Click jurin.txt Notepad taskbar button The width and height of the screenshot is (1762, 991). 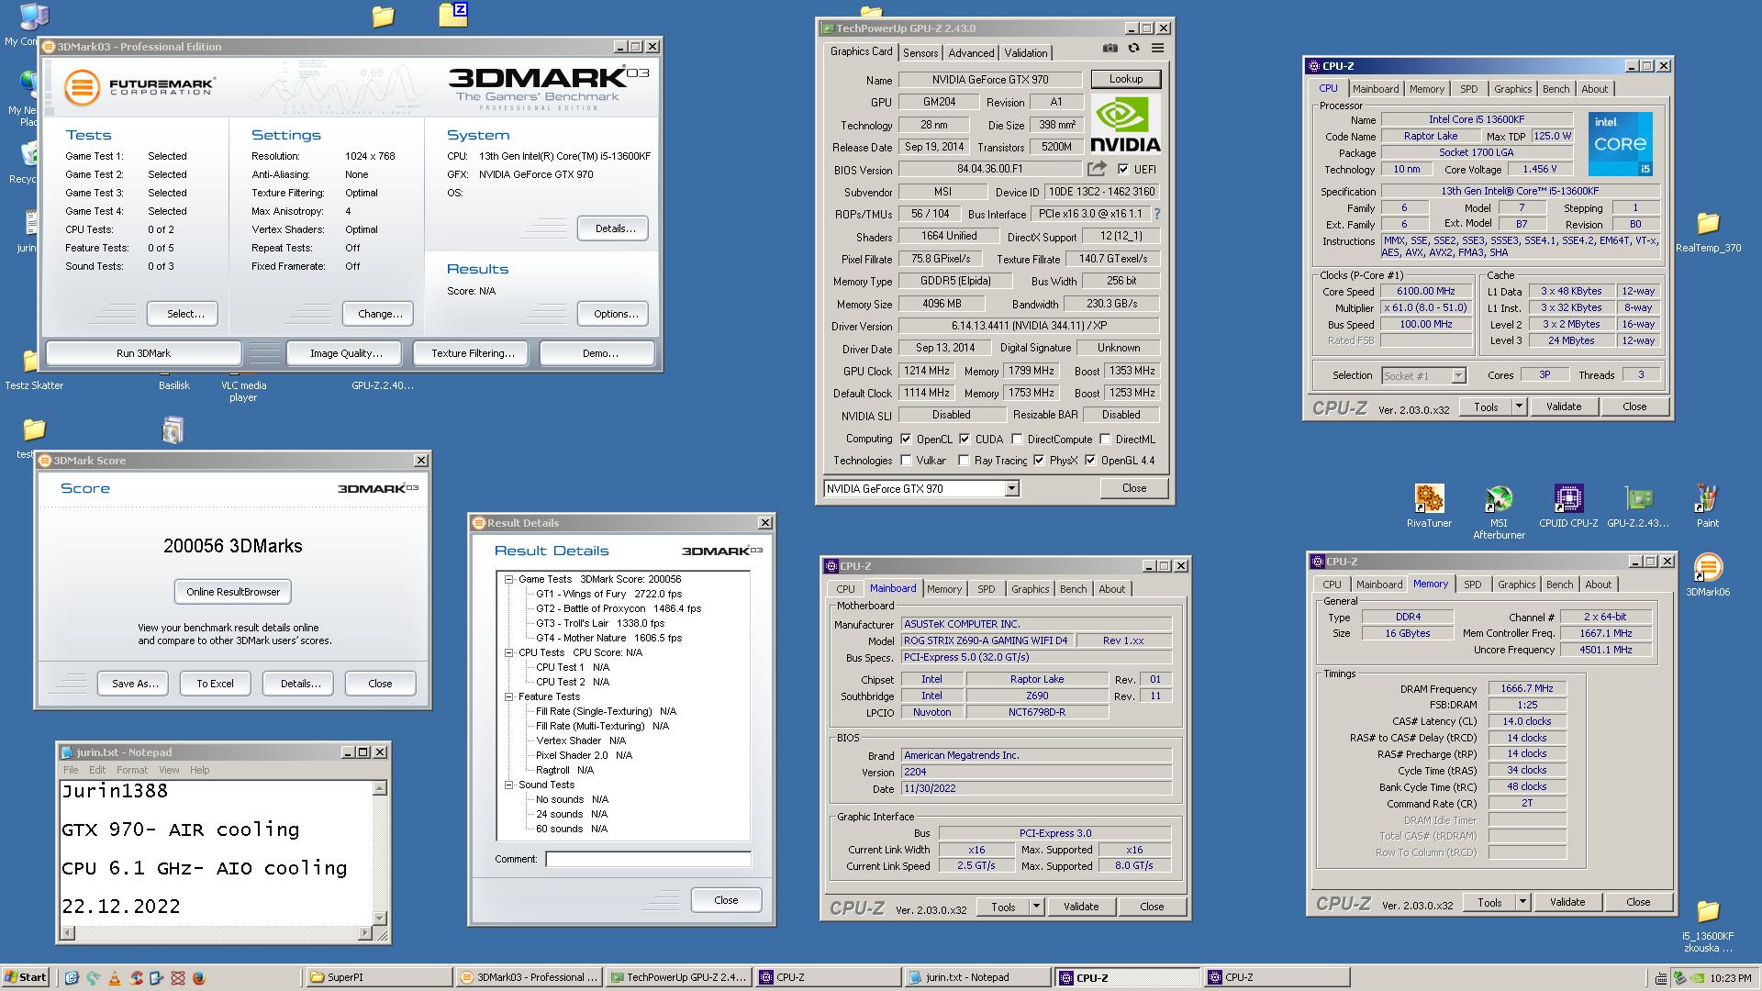click(x=976, y=977)
